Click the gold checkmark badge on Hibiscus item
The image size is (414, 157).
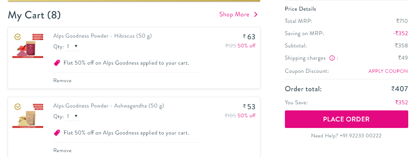point(18,37)
